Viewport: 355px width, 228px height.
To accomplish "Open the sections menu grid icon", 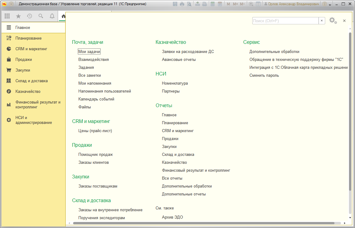I will pos(7,16).
